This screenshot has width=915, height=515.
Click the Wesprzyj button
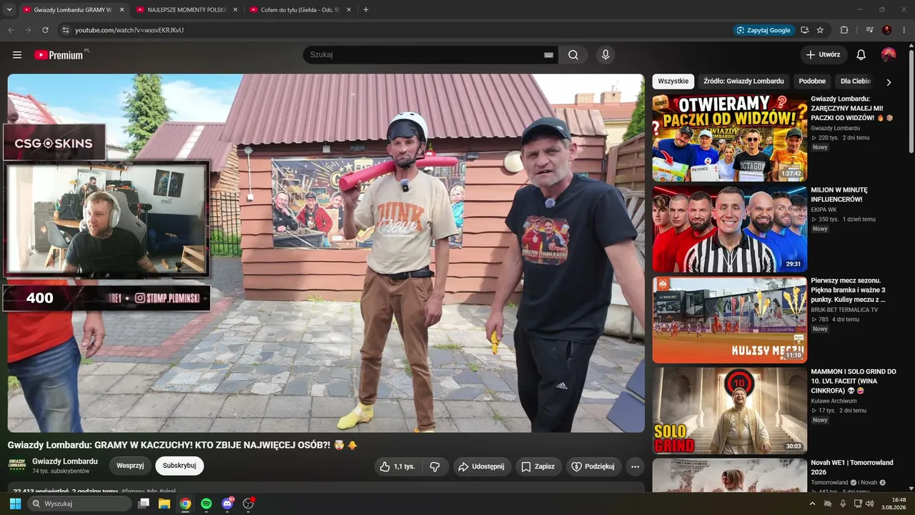pyautogui.click(x=130, y=466)
